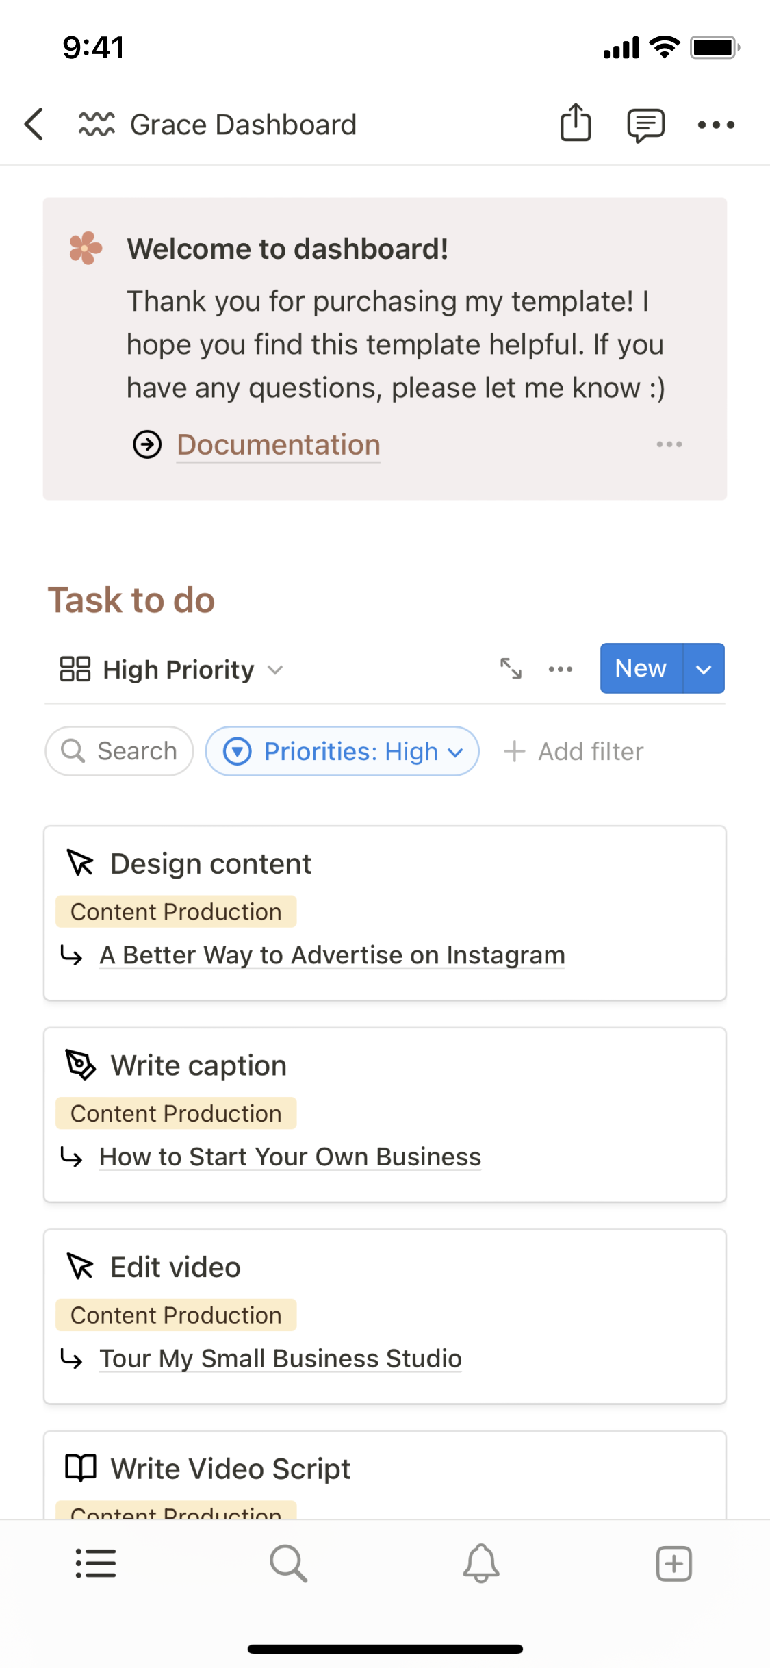
Task: Open the callout block options dots
Action: tap(669, 444)
